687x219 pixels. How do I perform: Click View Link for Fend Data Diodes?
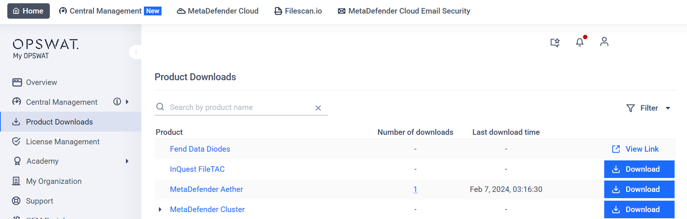pos(635,149)
